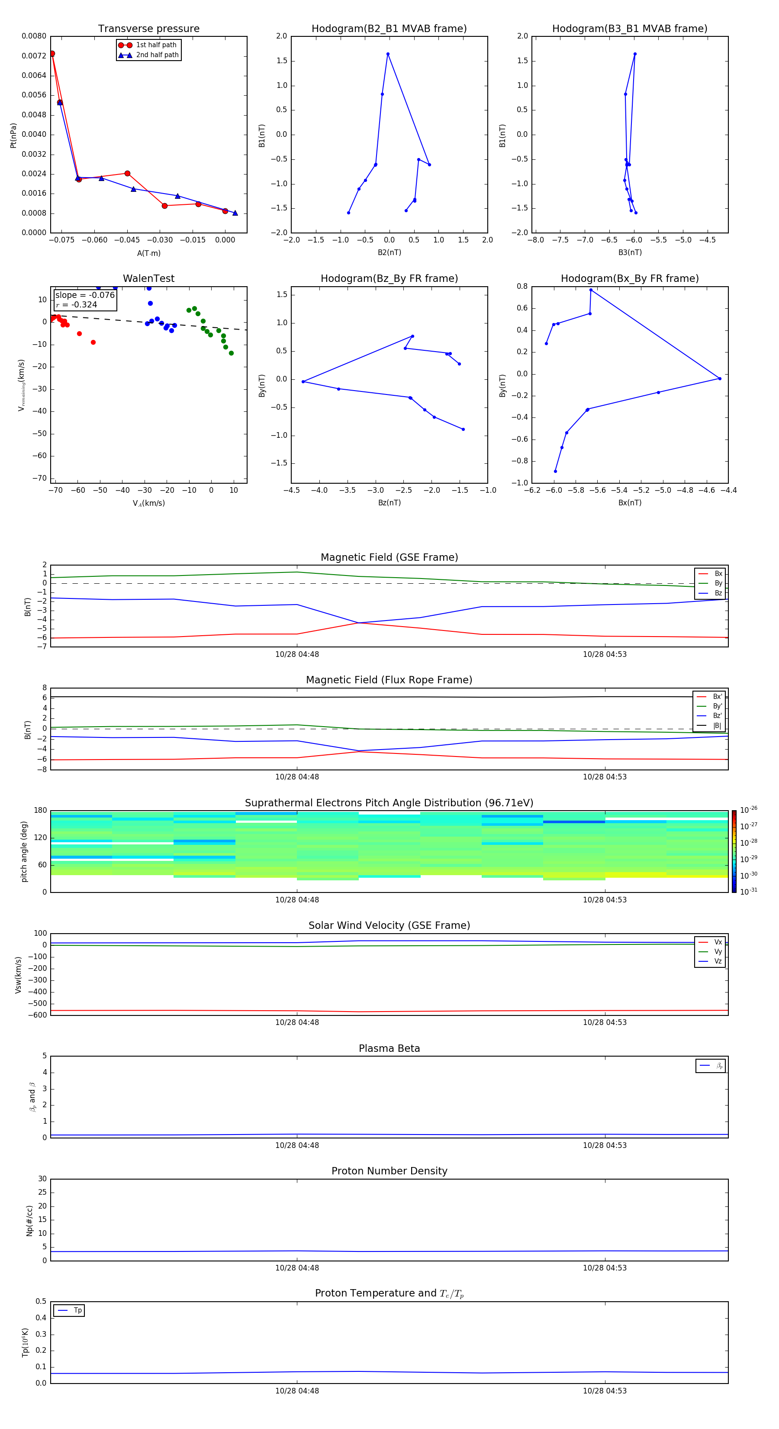Viewport: 779px width, 1429px height.
Task: Click the 'Tp' legend entry
Action: [x=69, y=1311]
